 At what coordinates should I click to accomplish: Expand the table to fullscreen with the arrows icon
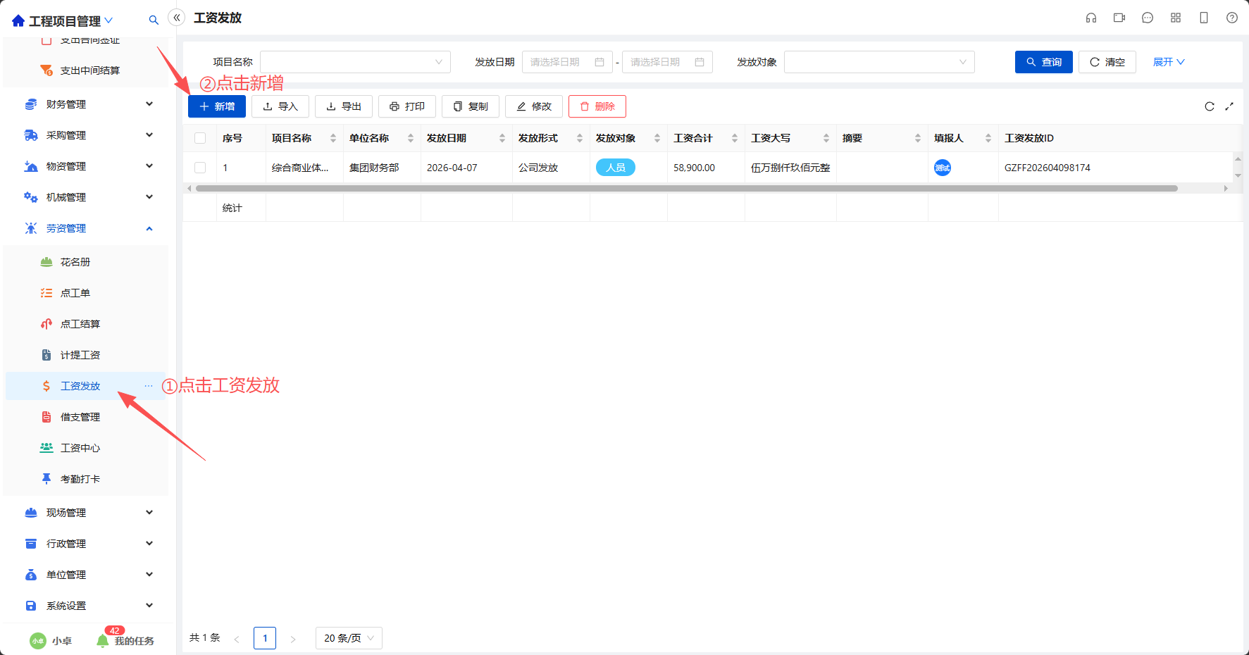pos(1229,106)
